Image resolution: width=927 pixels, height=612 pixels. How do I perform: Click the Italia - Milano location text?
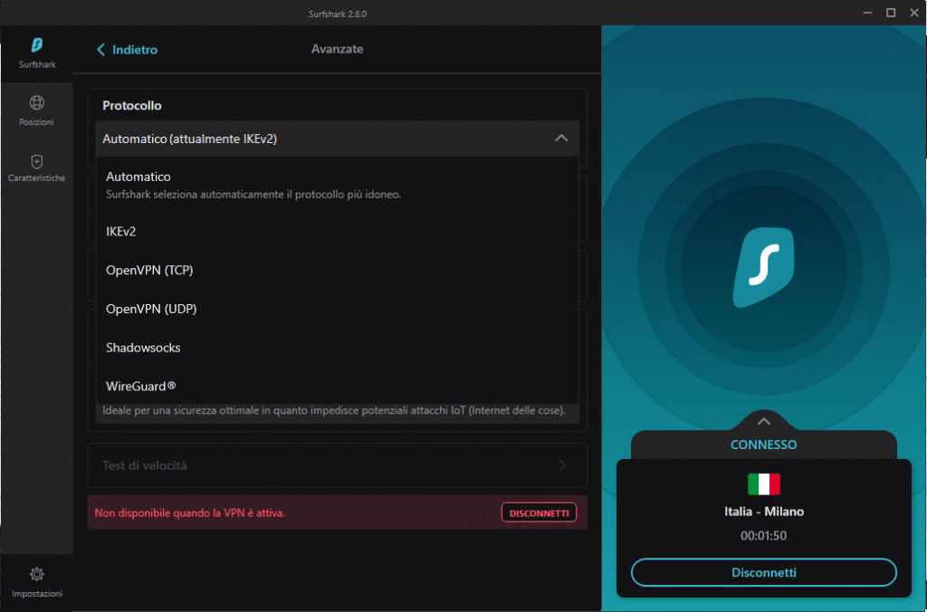pyautogui.click(x=764, y=512)
